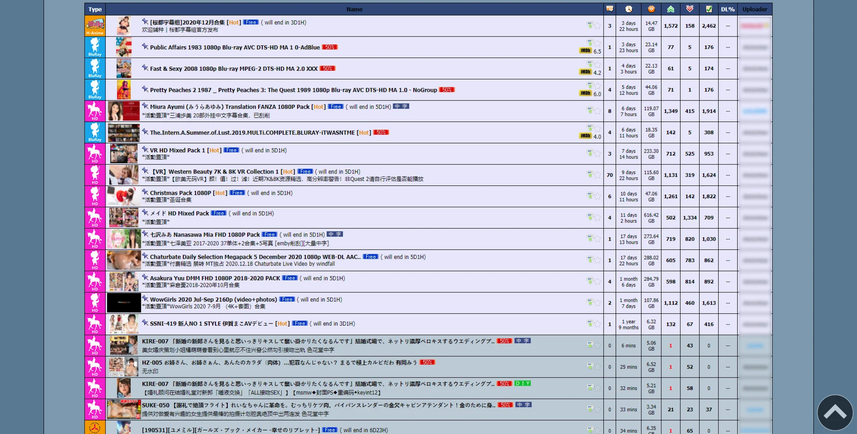Download the SUKE-050 torrent

tap(590, 409)
